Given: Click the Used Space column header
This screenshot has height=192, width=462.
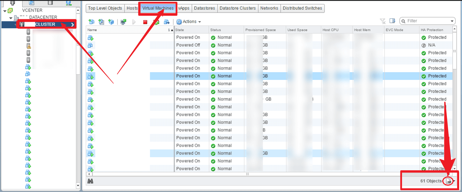Looking at the screenshot, I should (304, 30).
